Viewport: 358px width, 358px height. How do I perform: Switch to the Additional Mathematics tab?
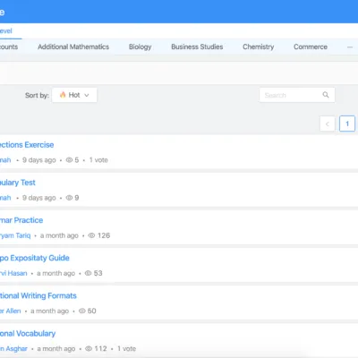pos(73,47)
